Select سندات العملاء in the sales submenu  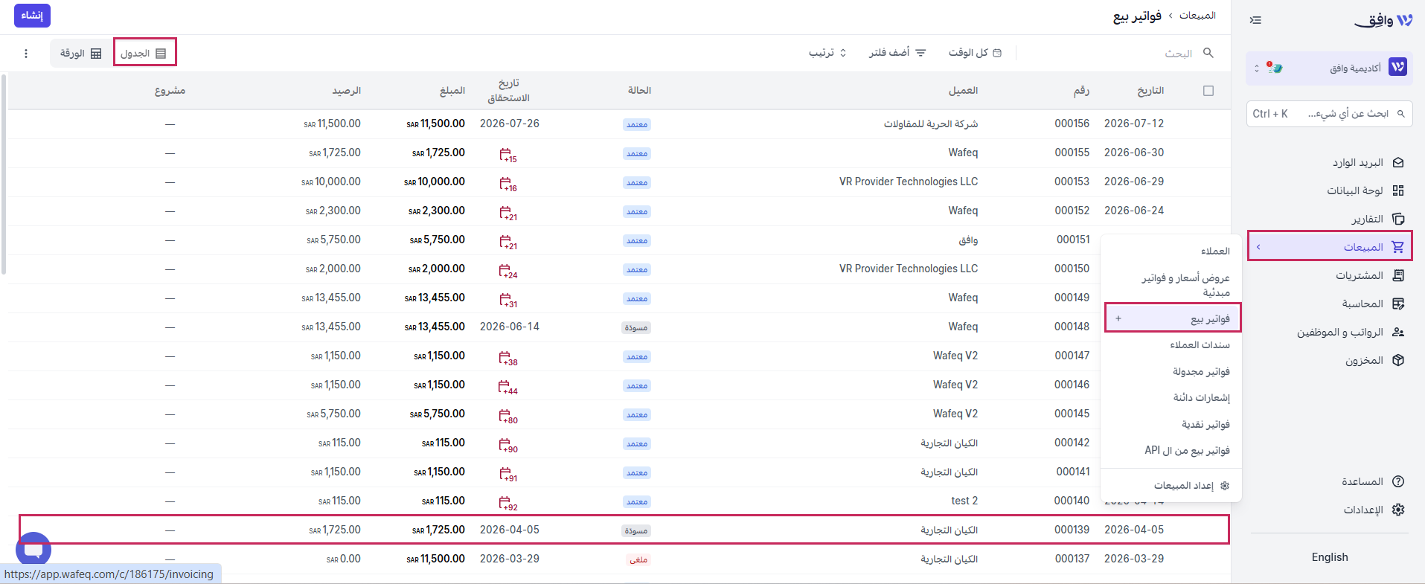(x=1200, y=345)
